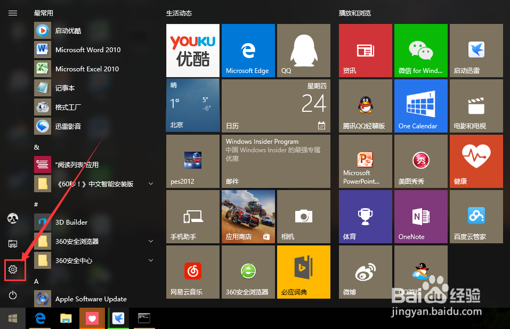Screen dimensions: 510x329
Task: Open the hamburger menu at top left
Action: [13, 13]
